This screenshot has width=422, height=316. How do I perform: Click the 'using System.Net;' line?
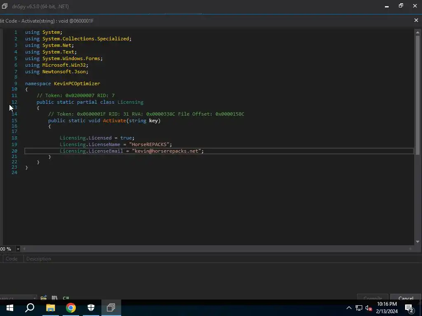point(49,45)
